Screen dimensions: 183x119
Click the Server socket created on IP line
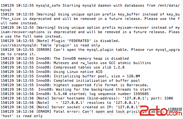(x=71, y=107)
